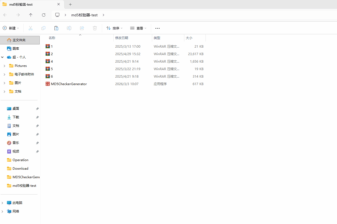Click the address bar path md5校验器-test
This screenshot has width=337, height=224.
[84, 15]
